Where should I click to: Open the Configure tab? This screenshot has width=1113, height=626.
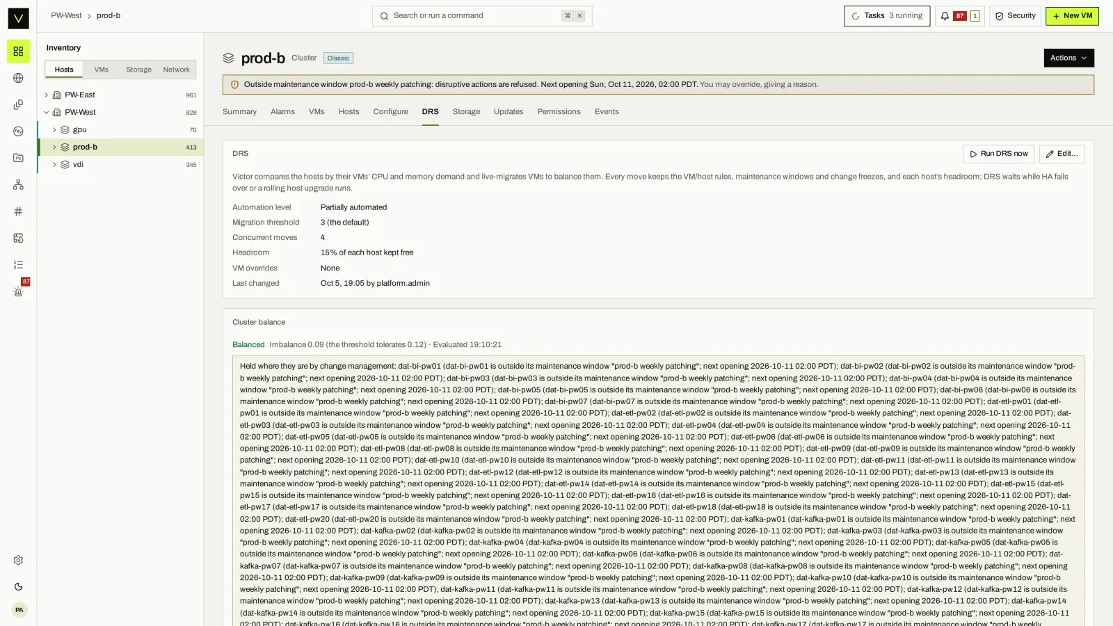pyautogui.click(x=390, y=112)
